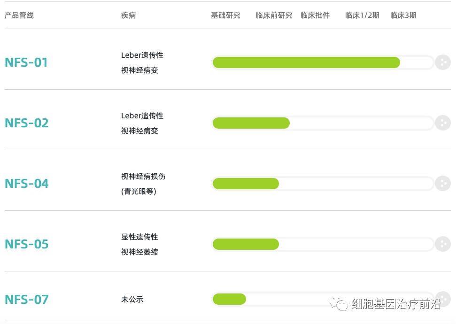456x324 pixels.
Task: Click the 产品管线 column header
Action: pyautogui.click(x=19, y=15)
